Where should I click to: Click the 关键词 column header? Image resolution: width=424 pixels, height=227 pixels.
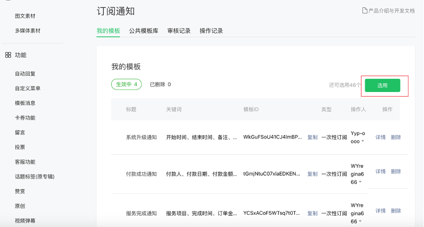174,110
